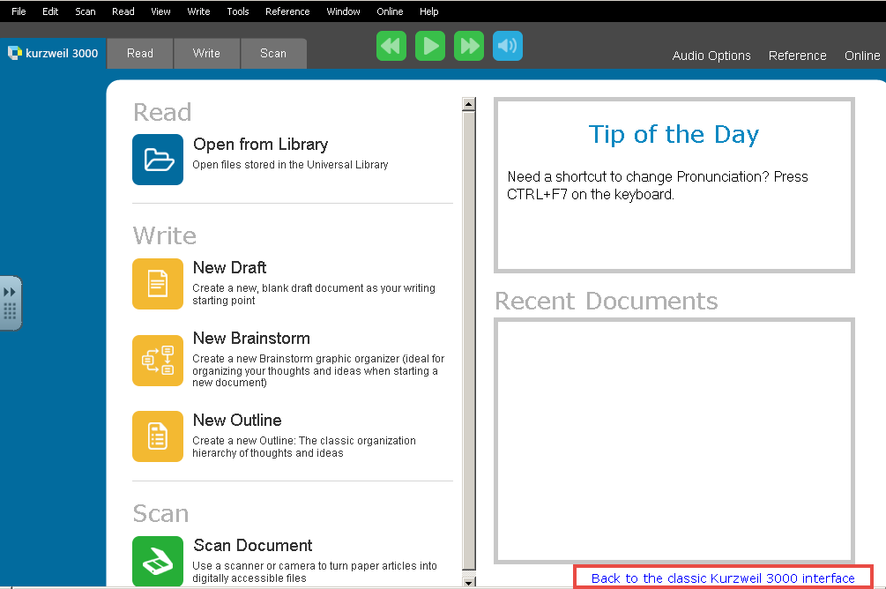Open the Write menu in menu bar
The image size is (886, 589).
click(x=198, y=11)
